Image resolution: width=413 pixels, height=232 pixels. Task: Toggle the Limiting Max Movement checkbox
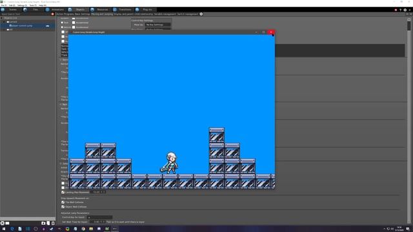point(63,192)
